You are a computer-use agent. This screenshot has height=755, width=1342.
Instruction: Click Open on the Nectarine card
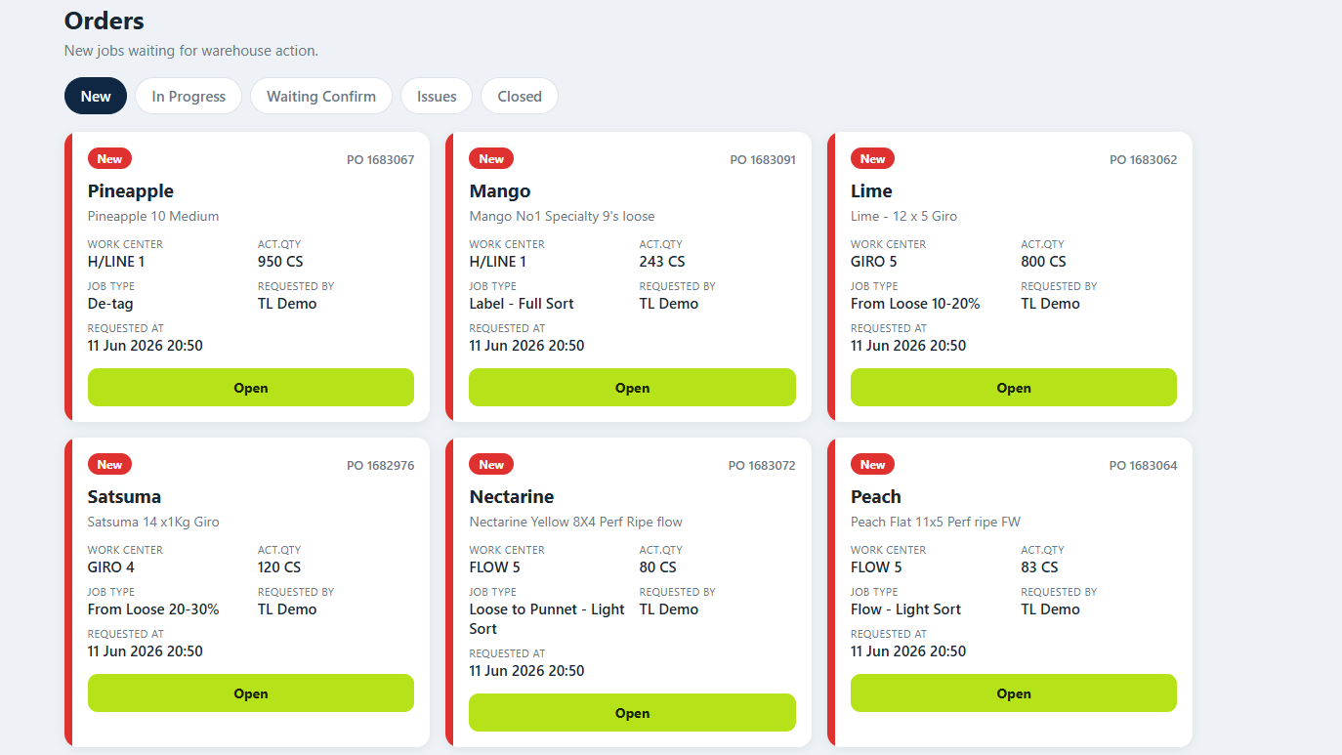(x=632, y=713)
